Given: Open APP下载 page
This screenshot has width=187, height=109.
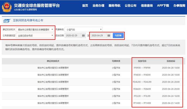Looking at the screenshot, I should click(x=163, y=6).
